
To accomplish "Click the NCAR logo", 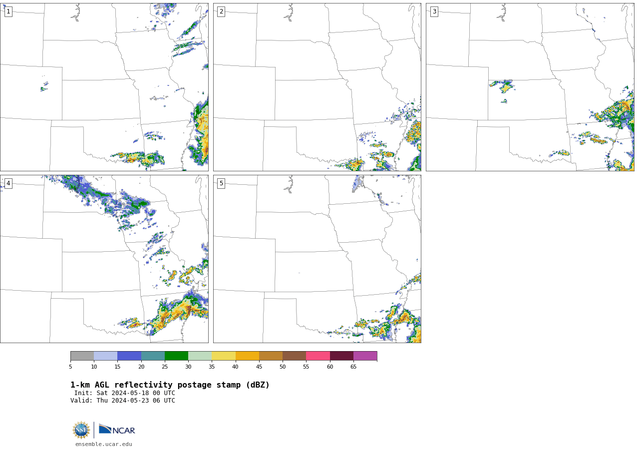I will point(117,430).
